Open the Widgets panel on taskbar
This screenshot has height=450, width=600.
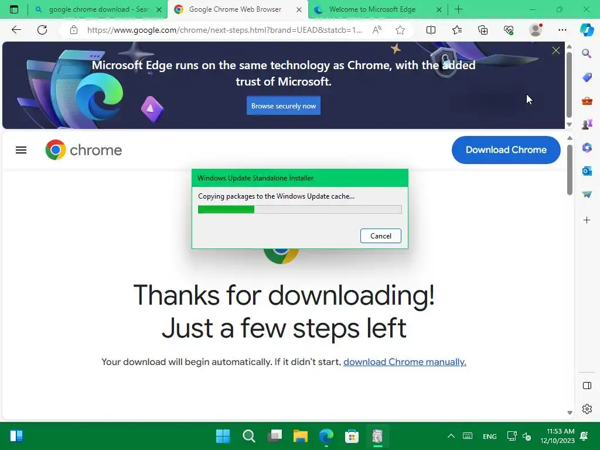16,436
